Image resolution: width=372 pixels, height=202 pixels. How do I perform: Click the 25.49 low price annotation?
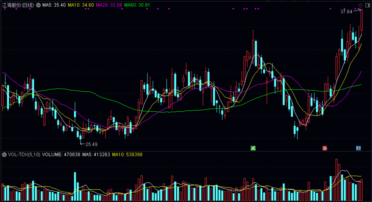pyautogui.click(x=91, y=144)
